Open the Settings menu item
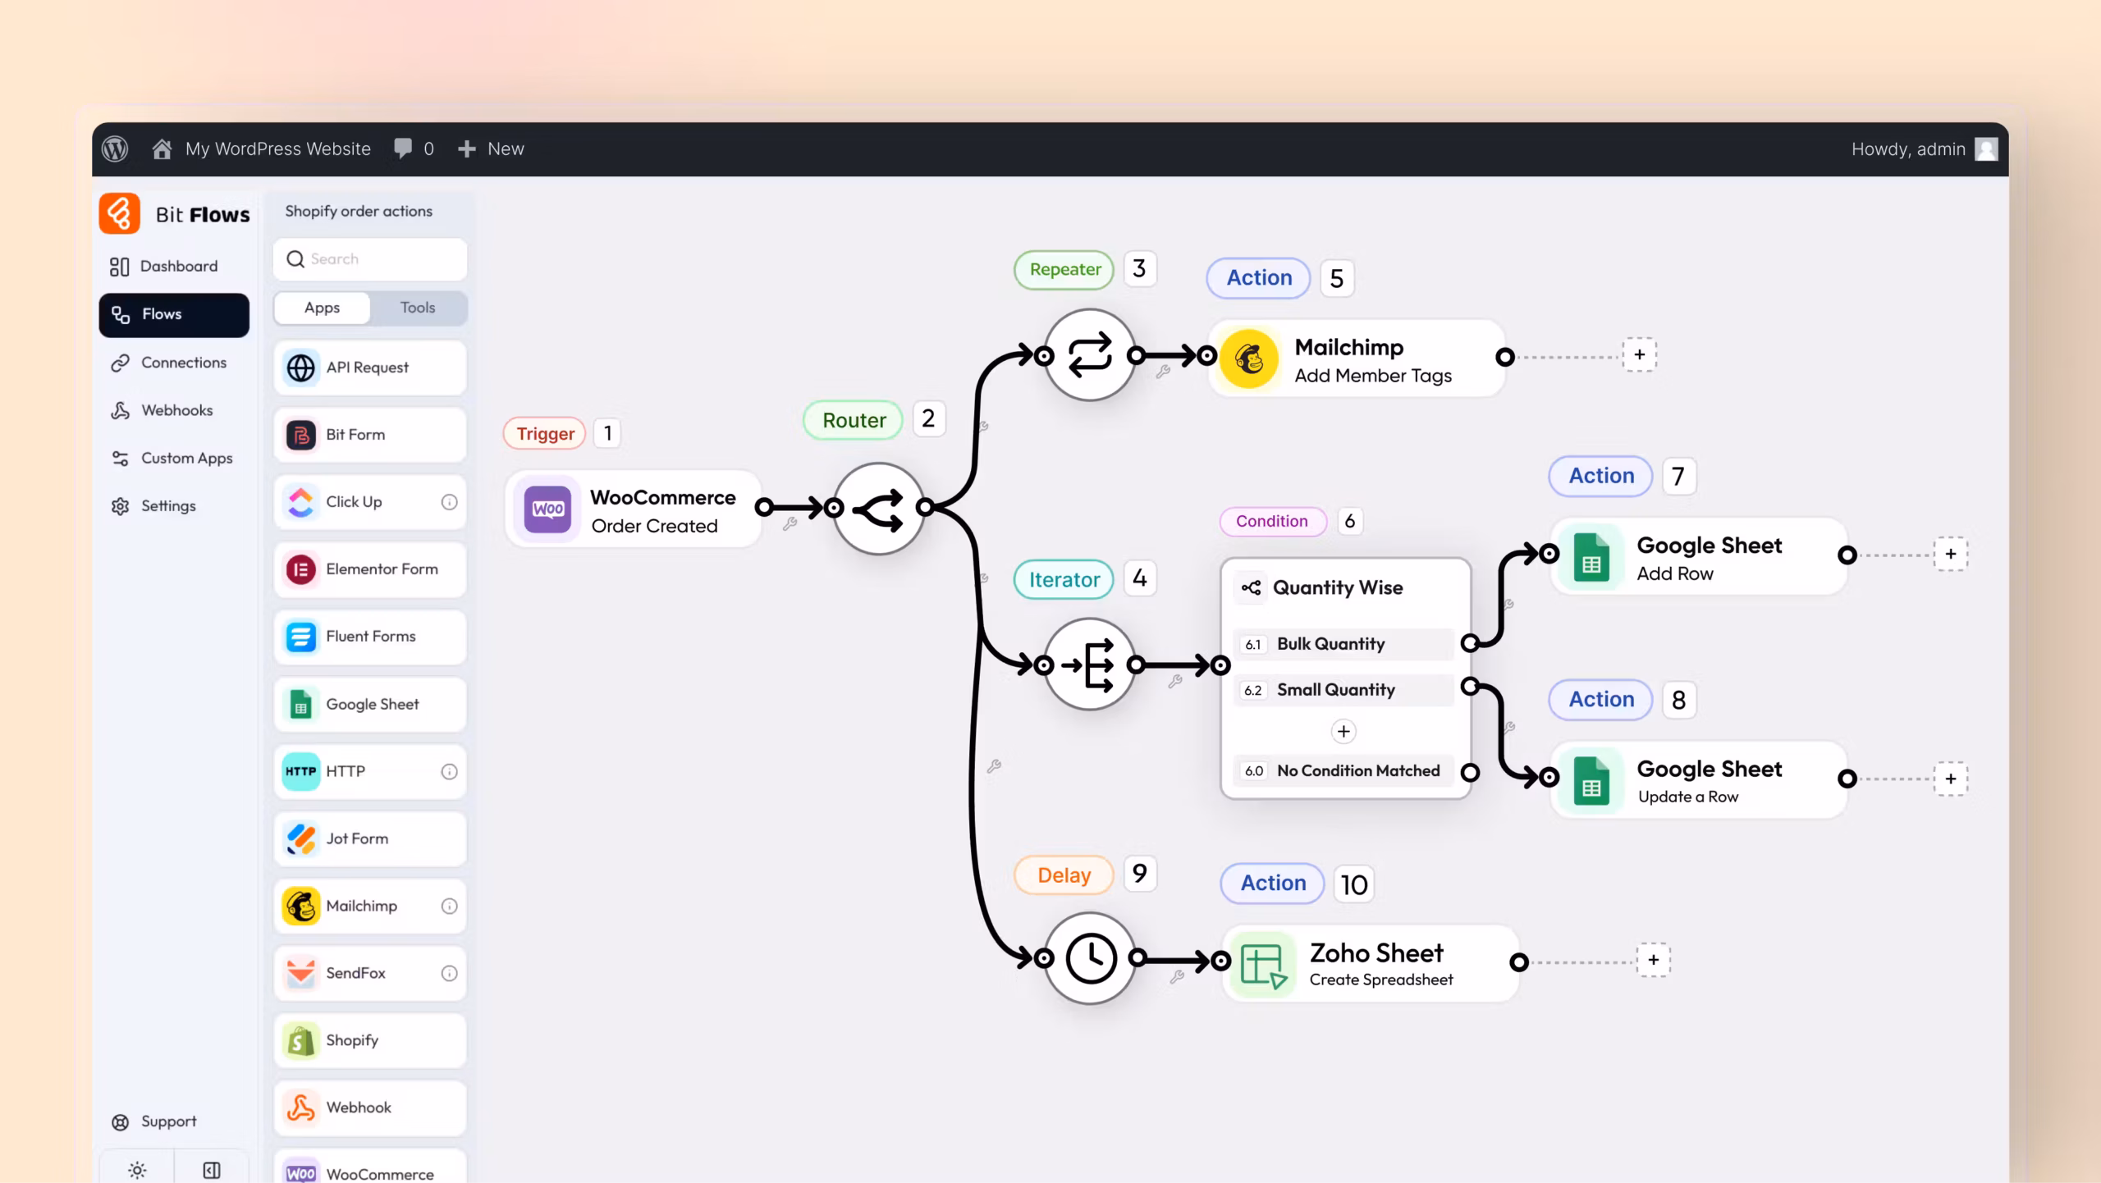 coord(174,505)
